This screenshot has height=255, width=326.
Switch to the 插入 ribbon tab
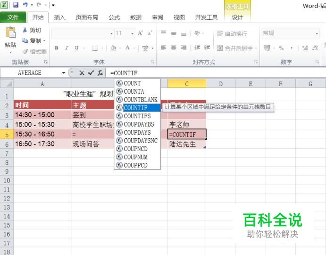coord(59,17)
